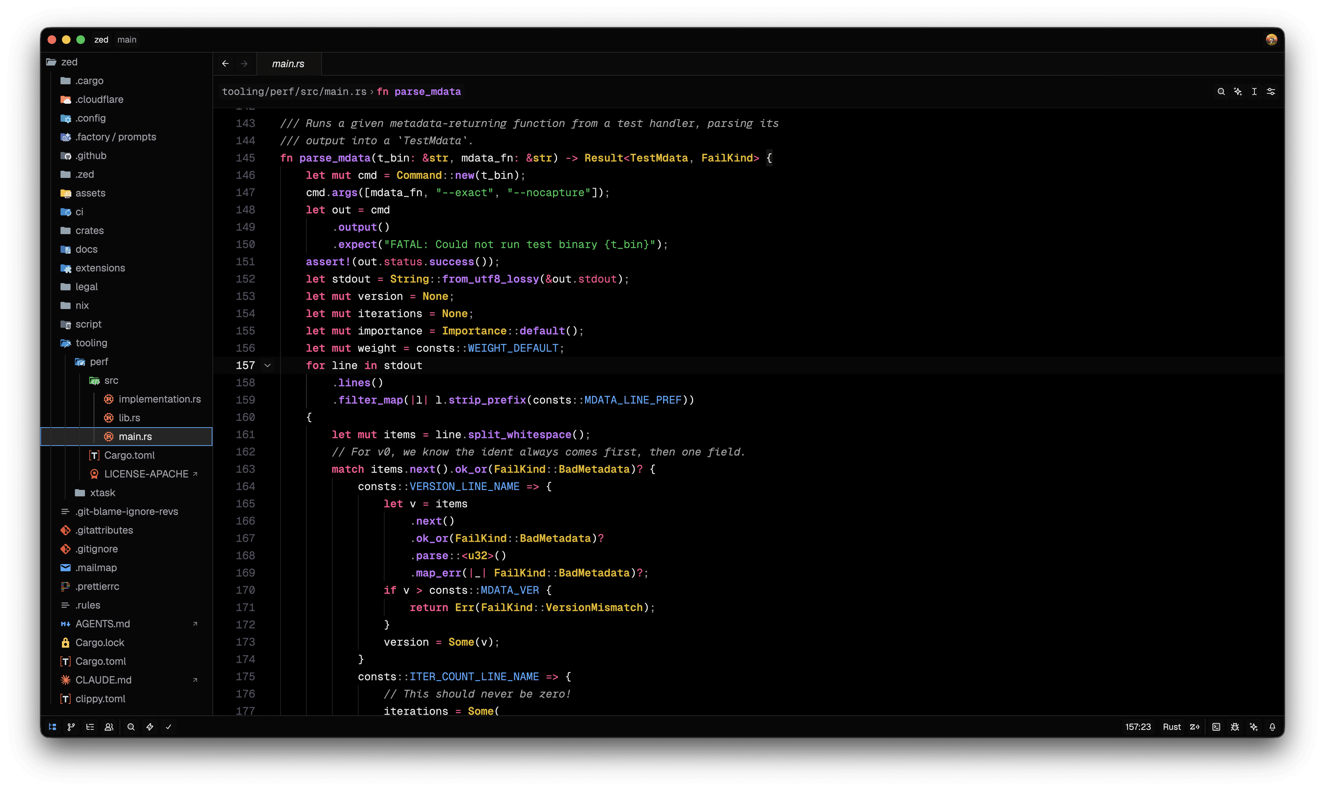Image resolution: width=1325 pixels, height=791 pixels.
Task: Open clippy.toml file
Action: 127,698
